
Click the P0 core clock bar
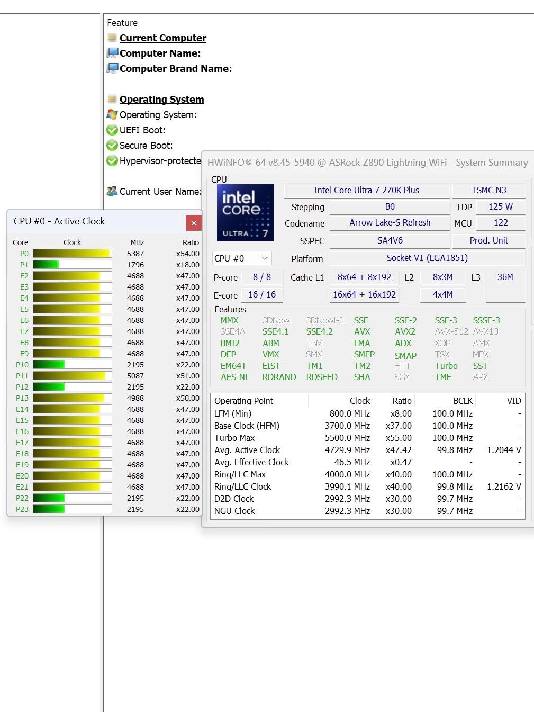pos(73,254)
